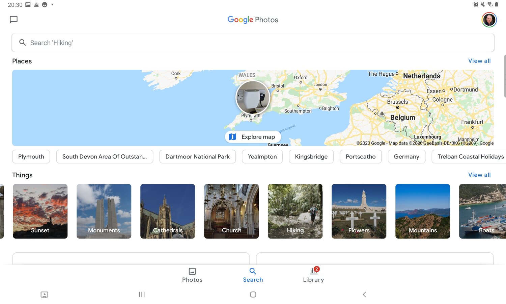Screen dimensions: 506x304
Task: Tap the search magnifier icon in the search bar
Action: (23, 43)
